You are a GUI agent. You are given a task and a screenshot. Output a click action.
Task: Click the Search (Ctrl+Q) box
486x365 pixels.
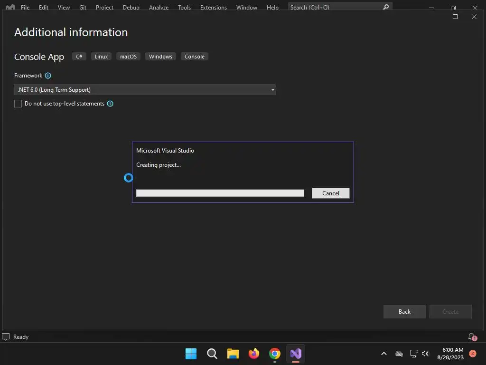[340, 7]
